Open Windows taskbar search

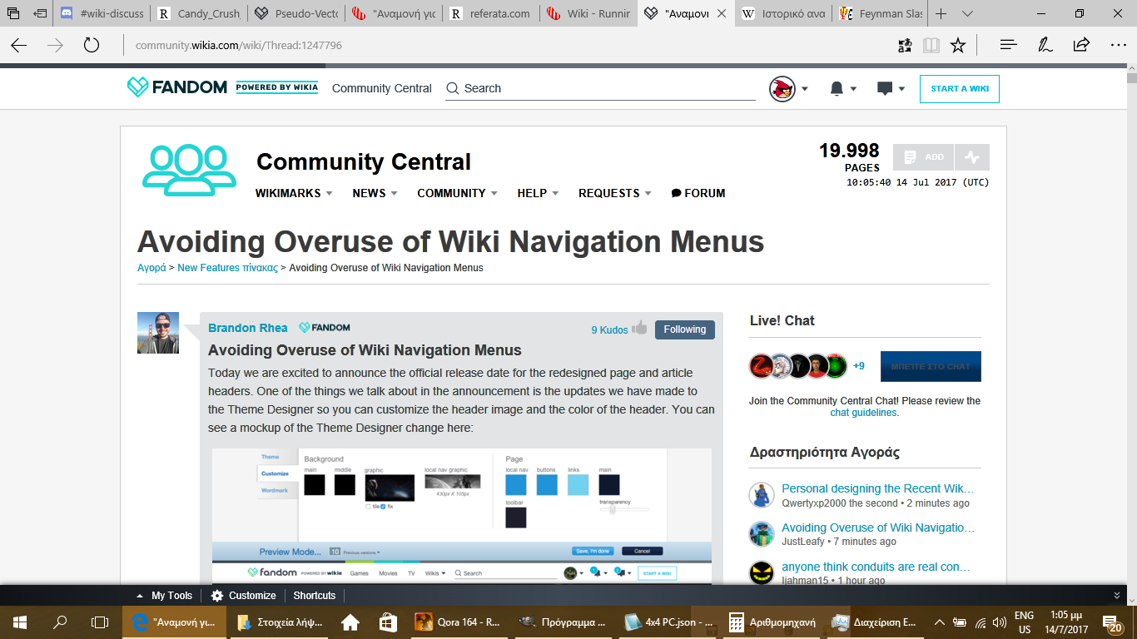pos(60,622)
